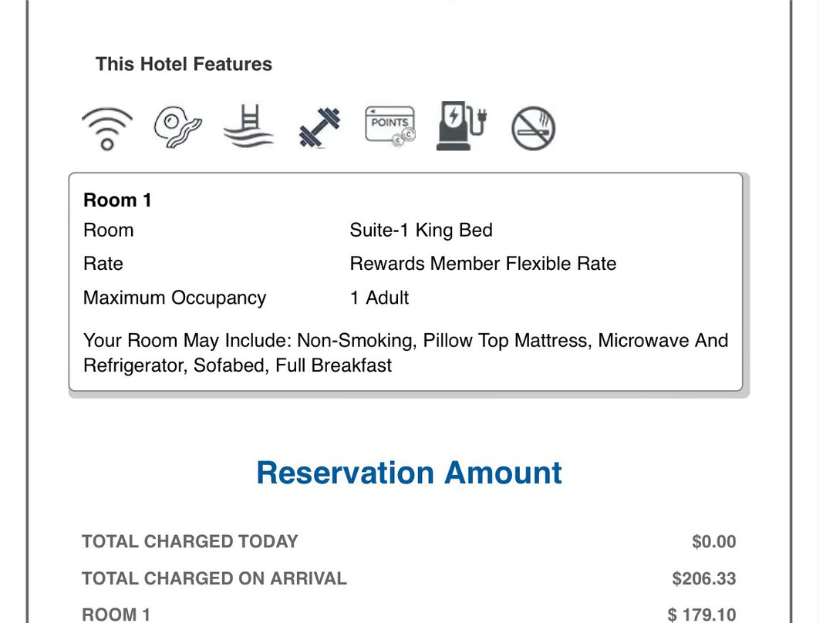Viewport: 833px width, 623px height.
Task: Click the $179.10 Room 1 price
Action: [701, 615]
